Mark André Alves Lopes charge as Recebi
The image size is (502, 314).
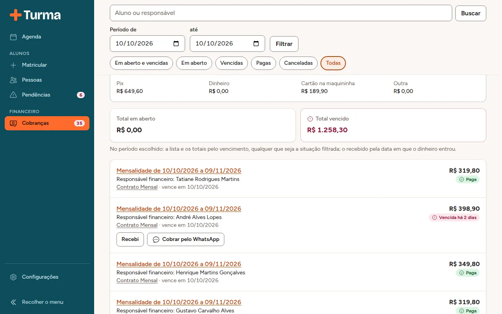(x=130, y=239)
